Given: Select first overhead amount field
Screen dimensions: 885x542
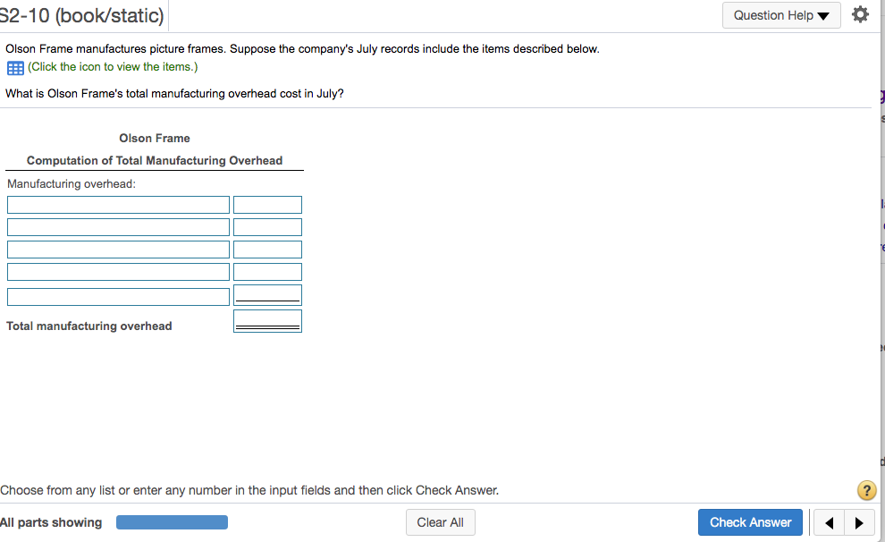Looking at the screenshot, I should (267, 205).
